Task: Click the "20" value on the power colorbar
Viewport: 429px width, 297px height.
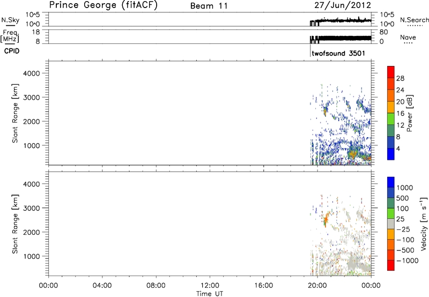Action: (x=400, y=102)
